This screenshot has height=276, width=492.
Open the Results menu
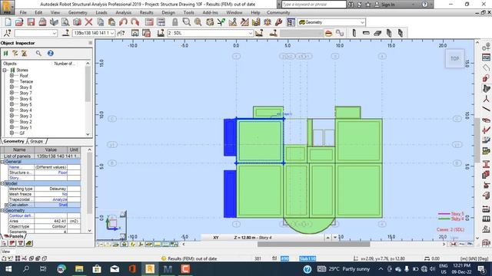(x=146, y=12)
